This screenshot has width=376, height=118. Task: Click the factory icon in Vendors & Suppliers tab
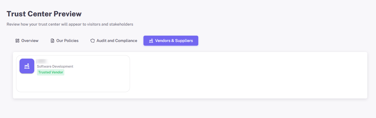(151, 41)
